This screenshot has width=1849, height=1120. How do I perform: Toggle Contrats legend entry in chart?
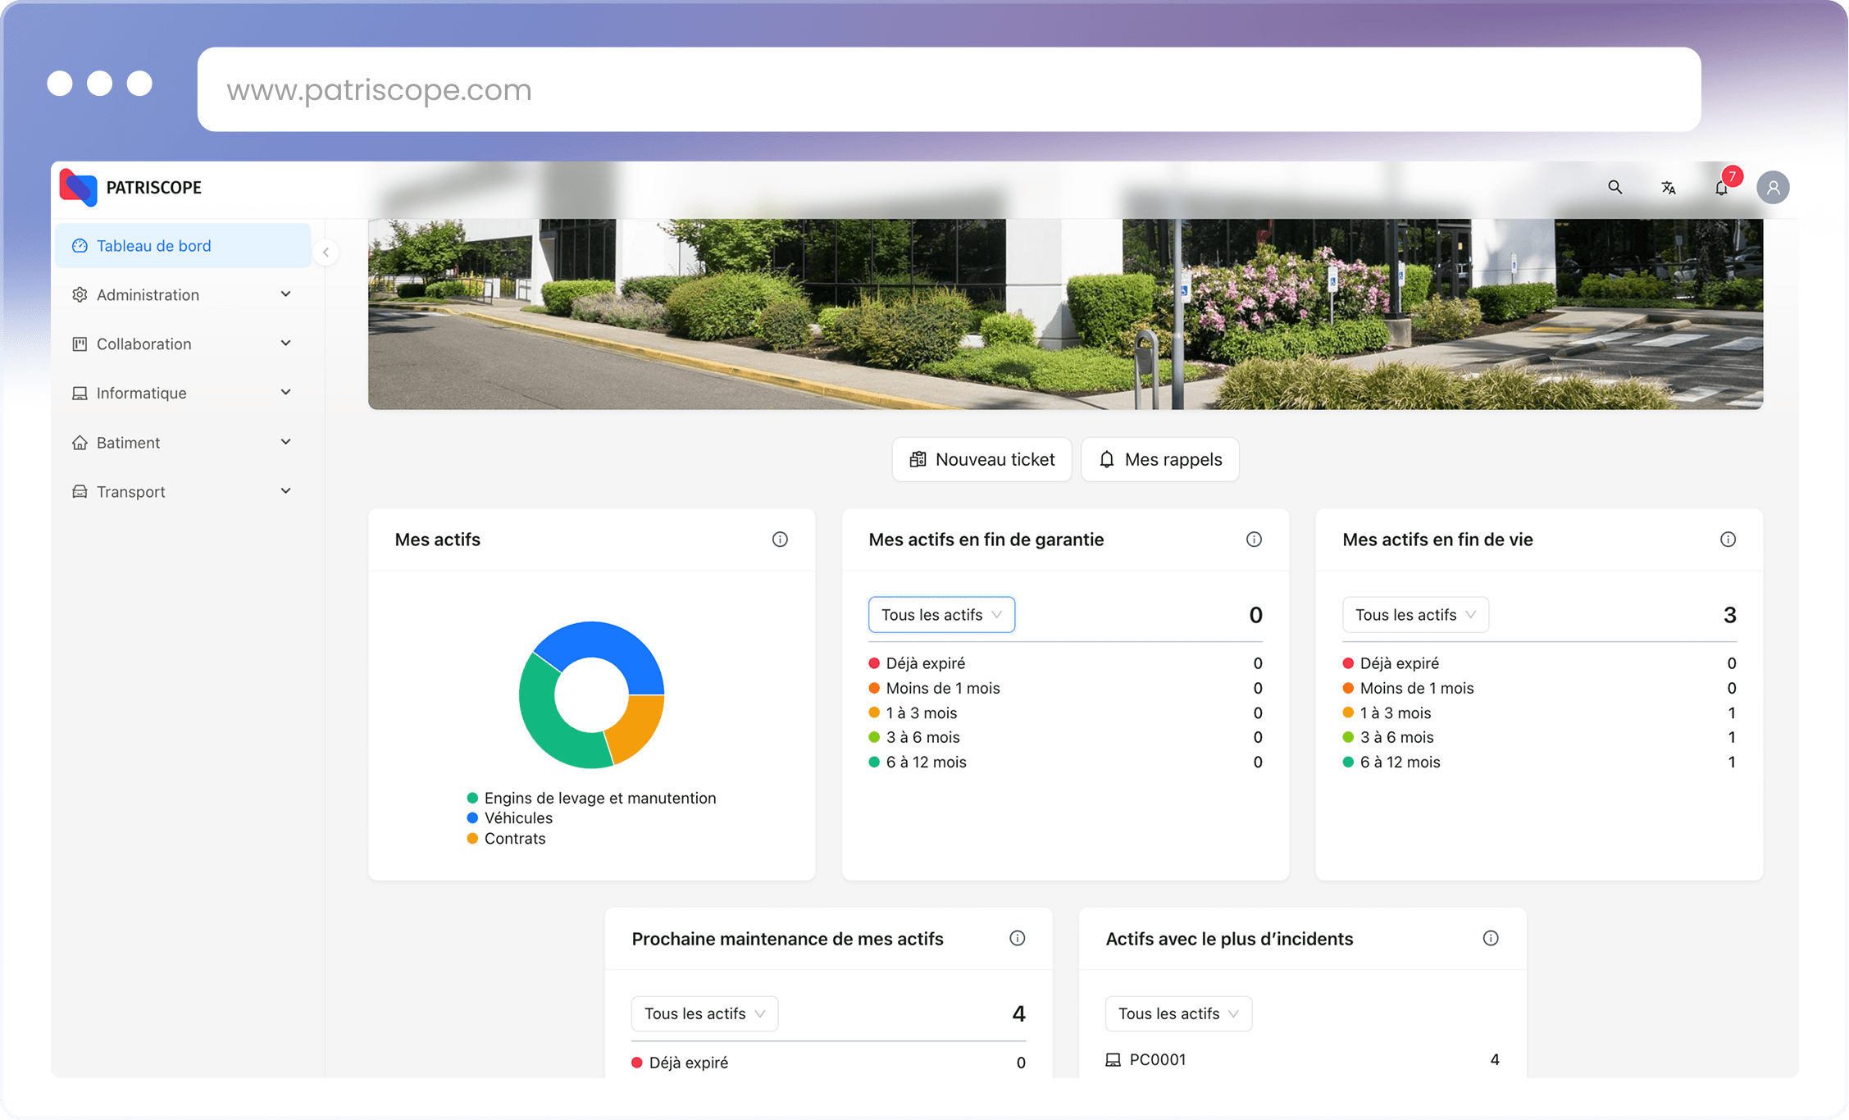[514, 839]
